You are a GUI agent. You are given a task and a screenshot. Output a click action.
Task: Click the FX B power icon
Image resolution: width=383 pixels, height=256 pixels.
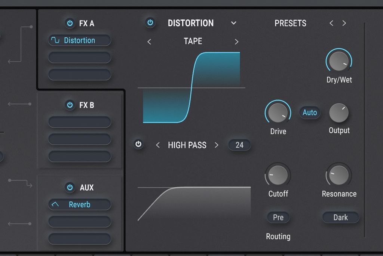tap(70, 105)
